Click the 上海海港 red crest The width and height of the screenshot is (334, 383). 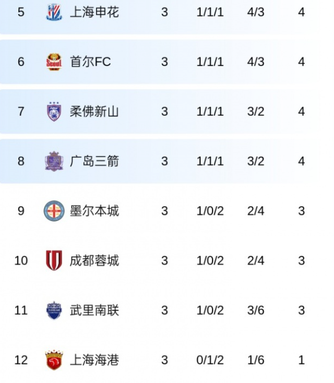pos(54,360)
